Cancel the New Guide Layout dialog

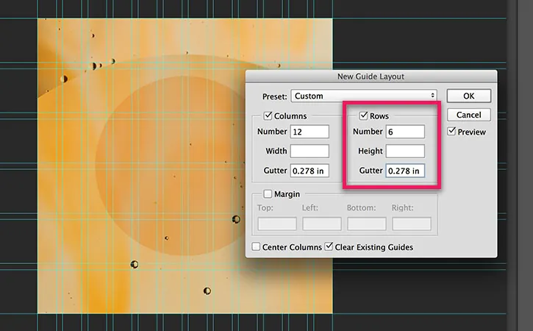click(469, 115)
